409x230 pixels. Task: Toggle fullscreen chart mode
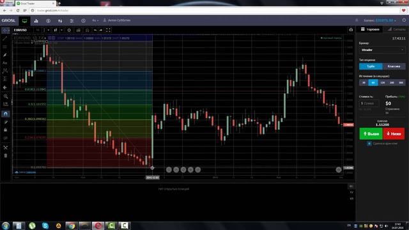coord(108,30)
